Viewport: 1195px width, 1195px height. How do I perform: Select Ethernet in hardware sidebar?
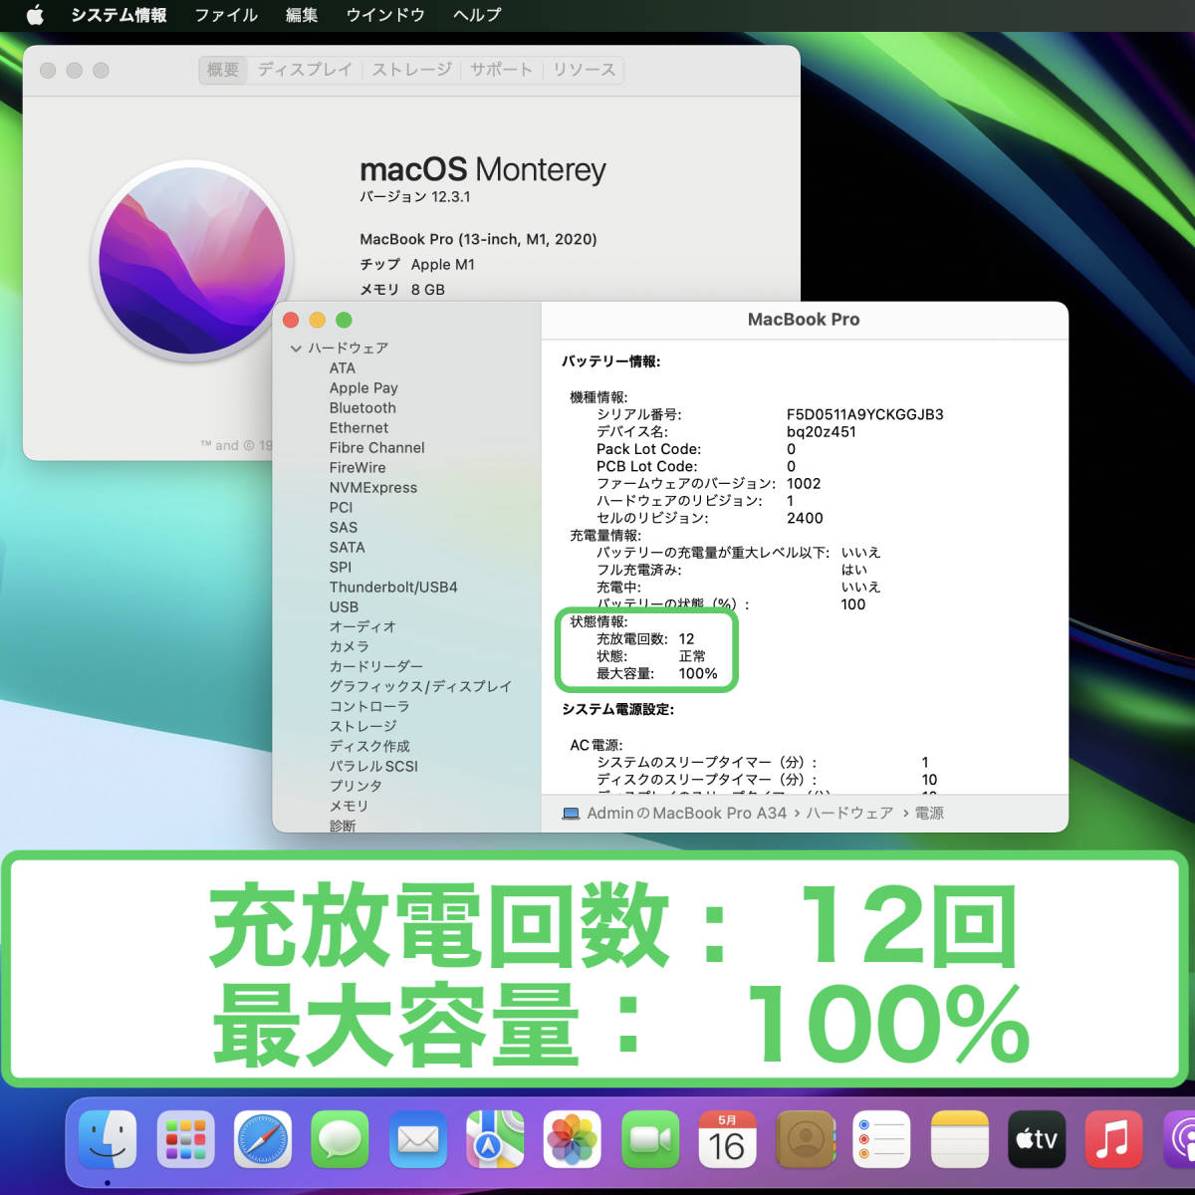(359, 428)
